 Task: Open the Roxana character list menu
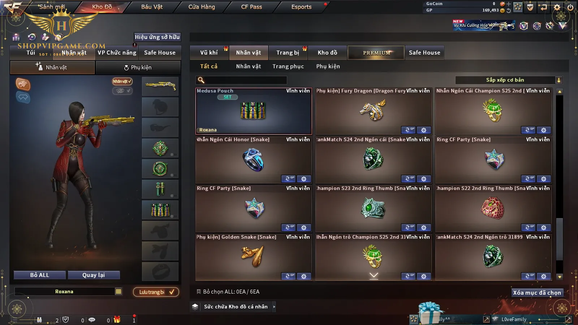click(x=118, y=291)
